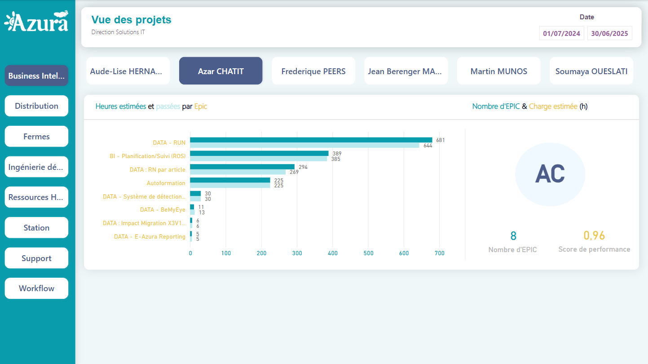Image resolution: width=648 pixels, height=364 pixels.
Task: Click the DATA - RUN estimated hours bar
Action: pyautogui.click(x=311, y=140)
